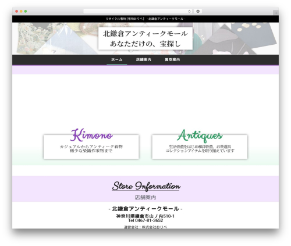
Task: Open the Antiques category card
Action: (x=200, y=147)
